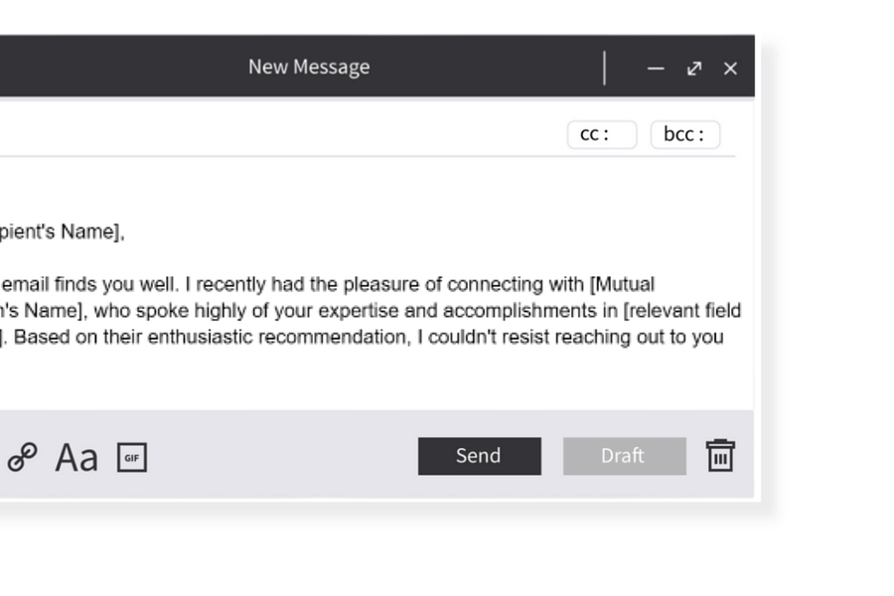
Task: Discard the email using the trash icon
Action: click(x=720, y=456)
